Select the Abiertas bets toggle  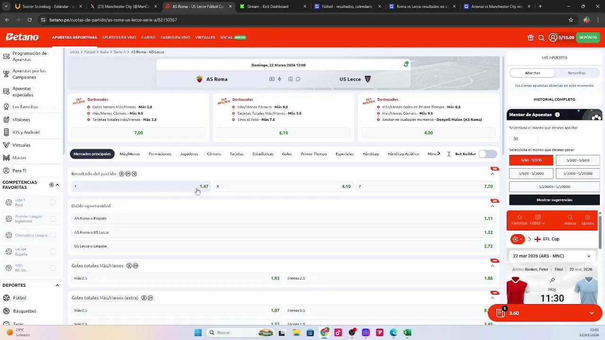[x=532, y=73]
